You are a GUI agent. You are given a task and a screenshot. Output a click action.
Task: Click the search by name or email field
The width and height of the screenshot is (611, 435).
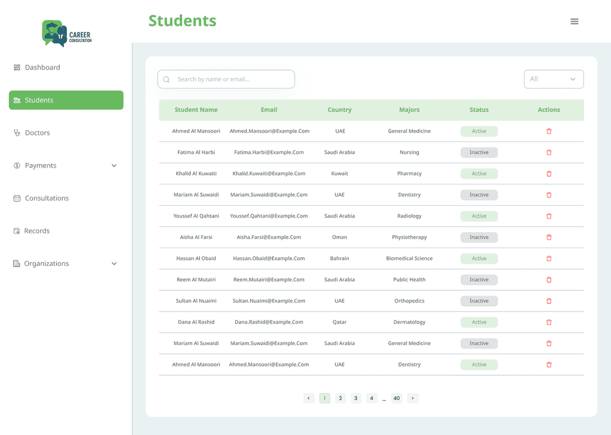[231, 79]
